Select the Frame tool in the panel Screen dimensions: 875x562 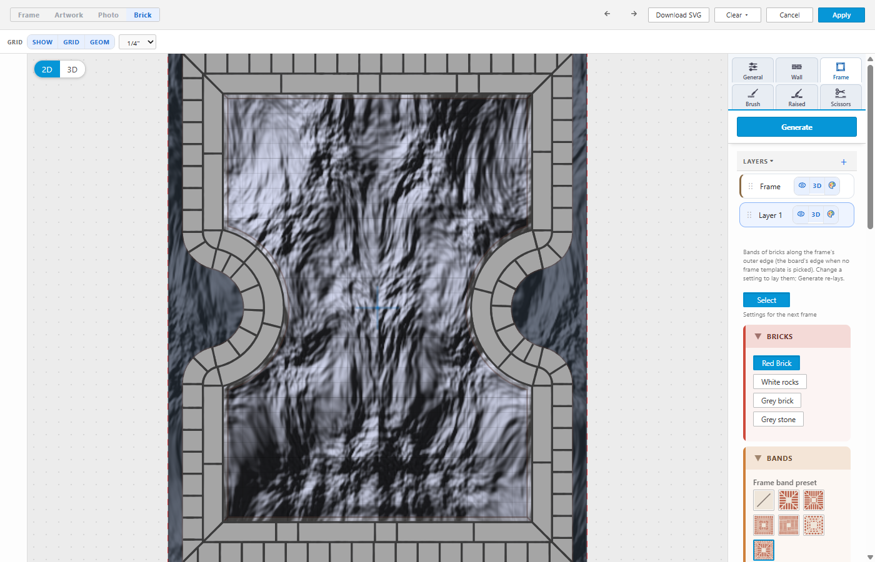[841, 71]
